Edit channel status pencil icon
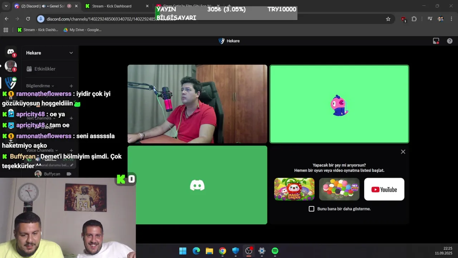This screenshot has height=258, width=458. 72,165
